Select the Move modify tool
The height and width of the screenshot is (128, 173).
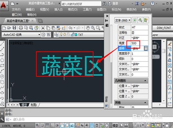170,71
